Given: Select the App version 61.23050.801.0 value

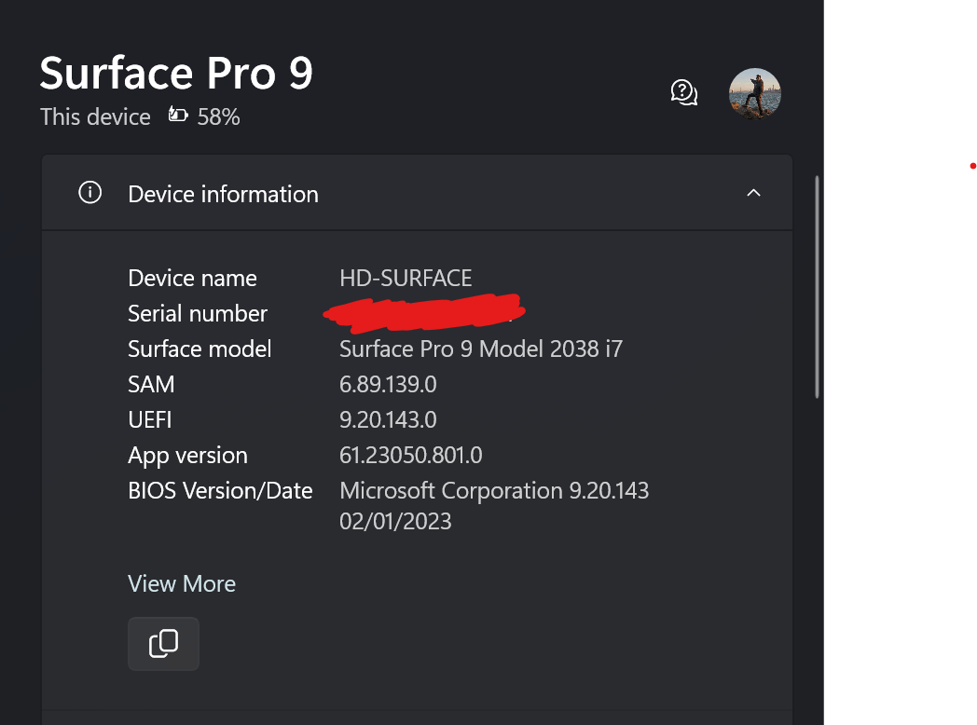Looking at the screenshot, I should click(410, 456).
